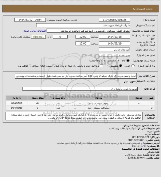
Task: Click the date cell in row 1
Action: pyautogui.click(x=17, y=103)
